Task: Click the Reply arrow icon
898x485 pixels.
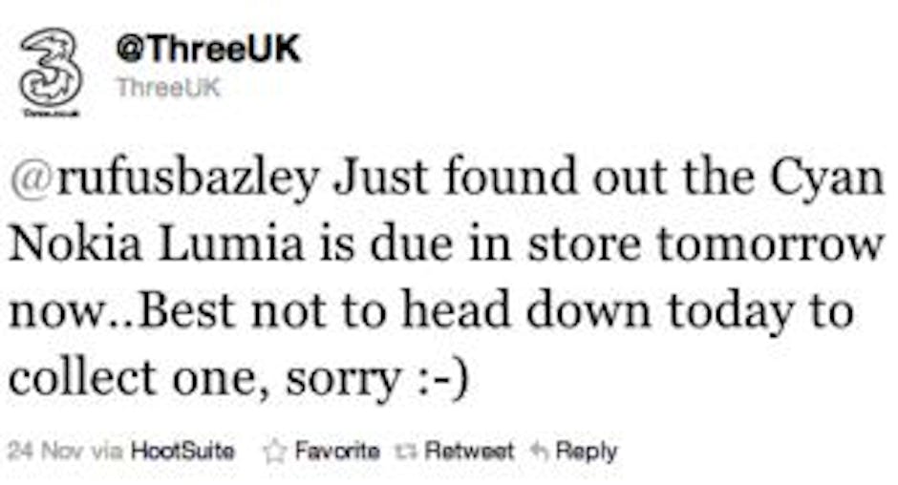Action: (542, 451)
